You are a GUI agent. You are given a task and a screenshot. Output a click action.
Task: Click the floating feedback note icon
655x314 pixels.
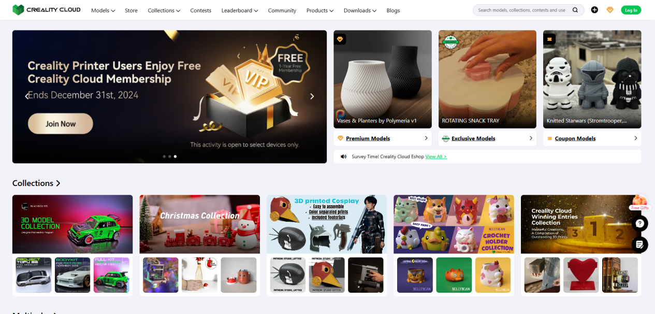pyautogui.click(x=640, y=245)
